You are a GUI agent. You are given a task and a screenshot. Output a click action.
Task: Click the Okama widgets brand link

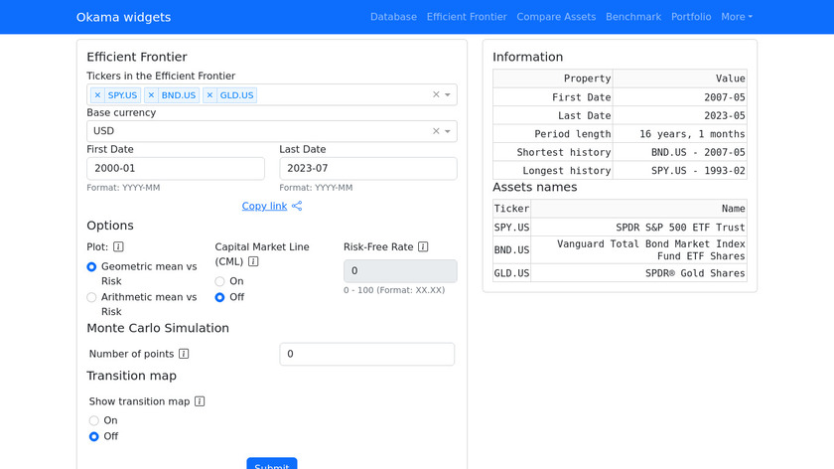[x=123, y=17]
